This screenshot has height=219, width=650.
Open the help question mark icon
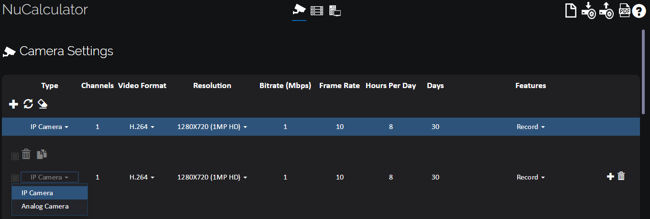click(639, 10)
